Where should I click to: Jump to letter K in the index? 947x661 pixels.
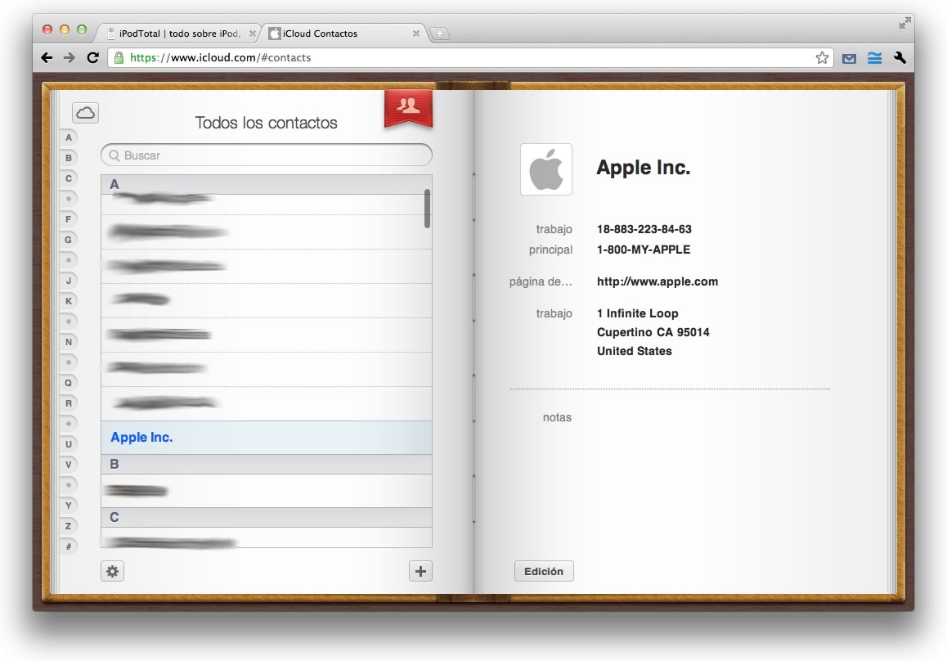pos(68,301)
